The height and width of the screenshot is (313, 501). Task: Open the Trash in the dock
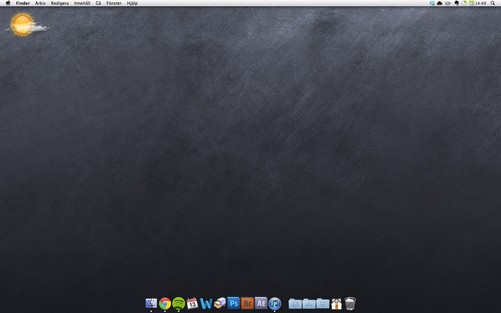click(x=350, y=304)
